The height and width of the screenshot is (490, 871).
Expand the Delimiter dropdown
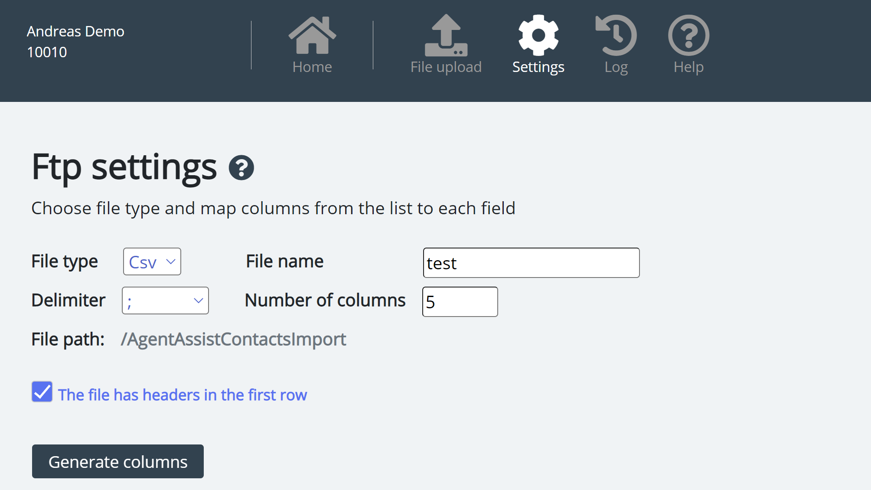165,301
